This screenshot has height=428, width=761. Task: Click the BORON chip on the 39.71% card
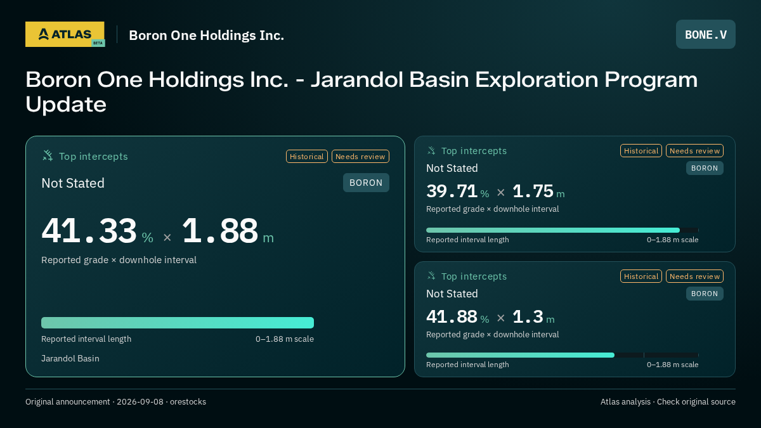tap(705, 168)
